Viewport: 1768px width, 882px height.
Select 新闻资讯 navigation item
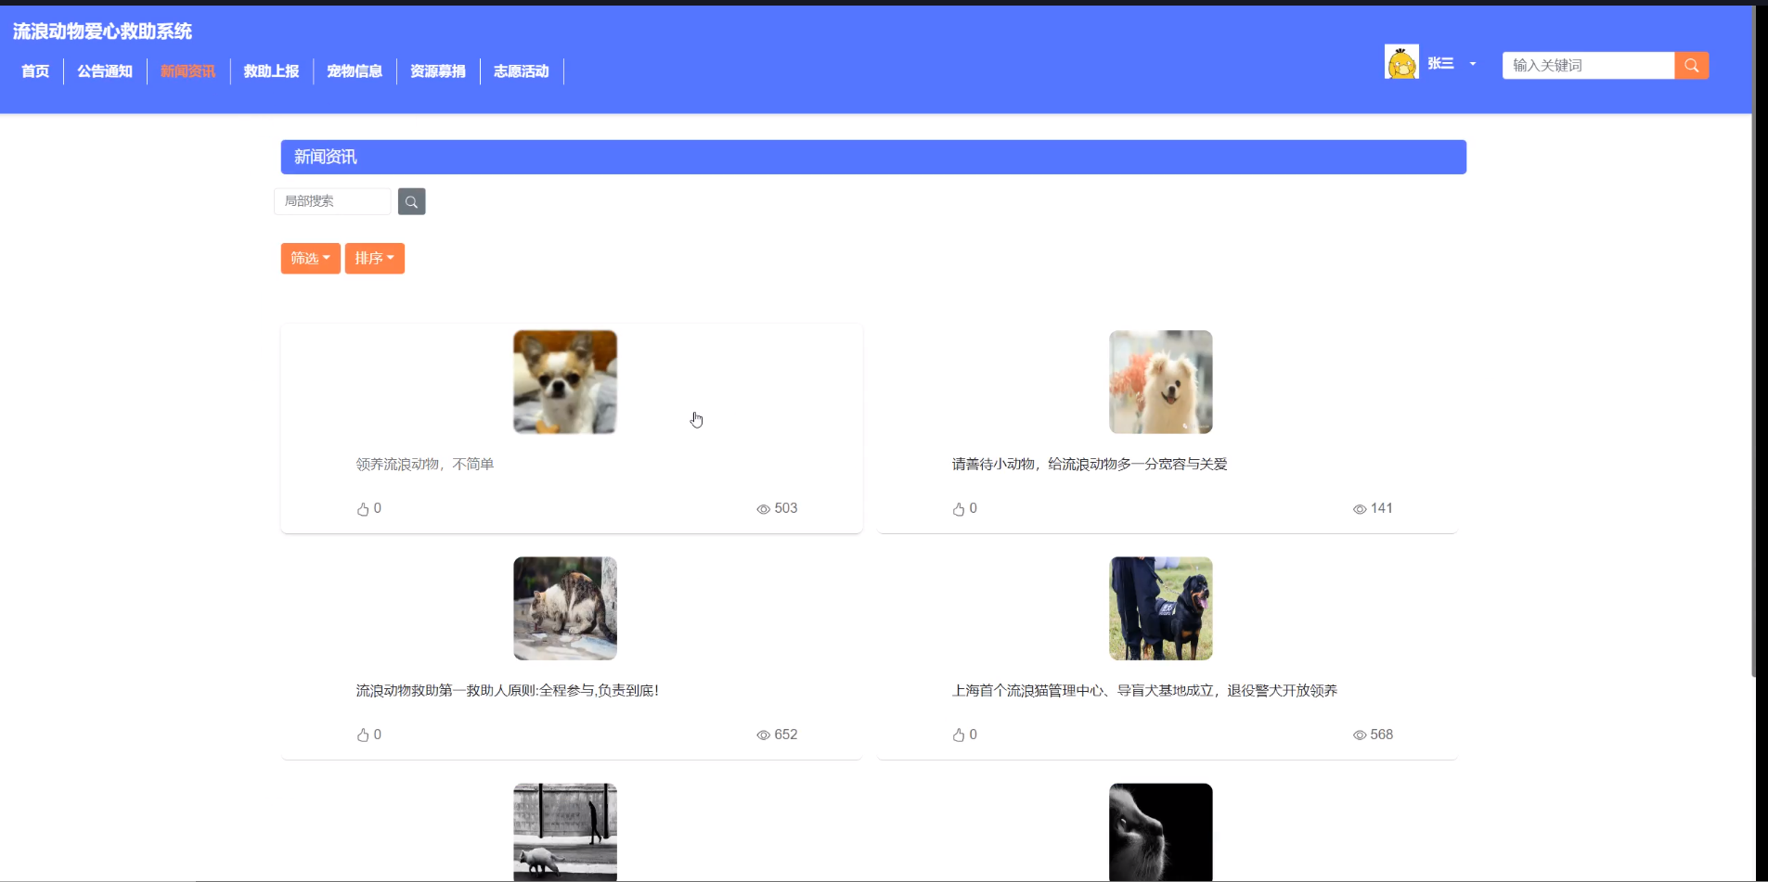point(188,71)
